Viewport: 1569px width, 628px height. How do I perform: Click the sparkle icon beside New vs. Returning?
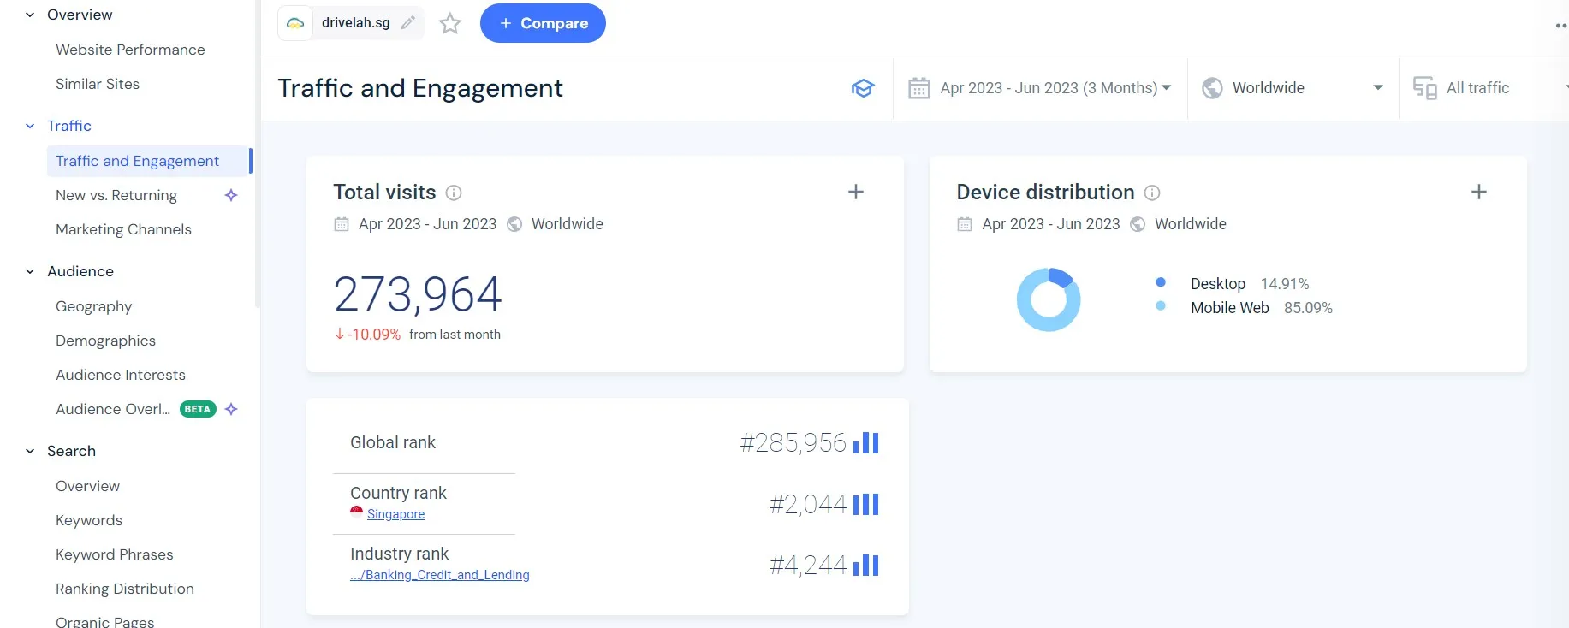pyautogui.click(x=231, y=195)
